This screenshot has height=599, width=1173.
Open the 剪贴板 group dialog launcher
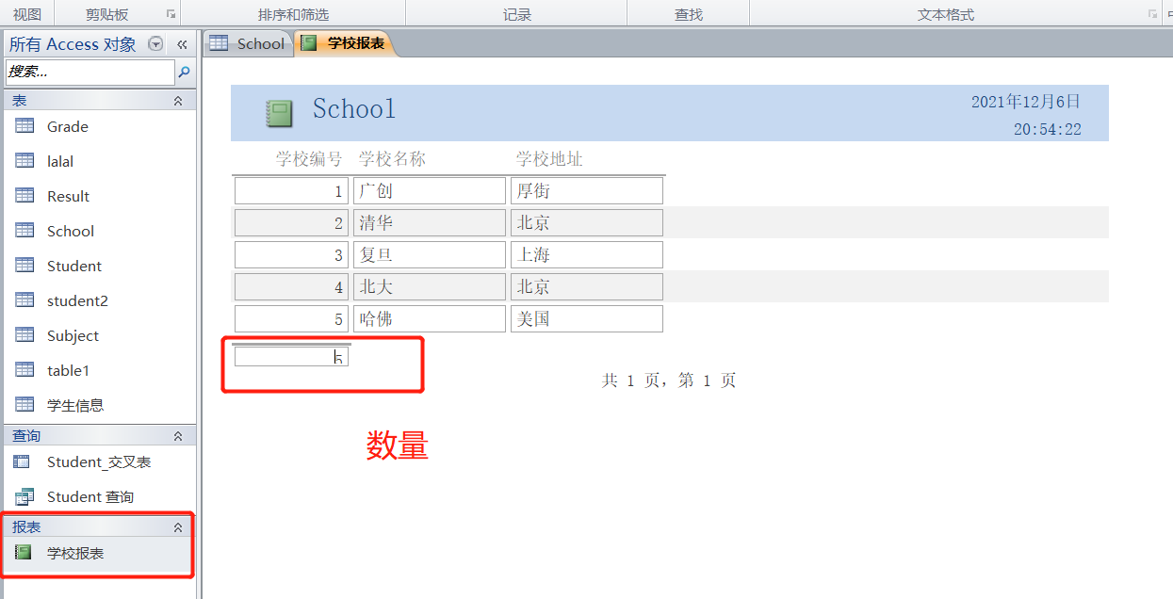pyautogui.click(x=171, y=14)
